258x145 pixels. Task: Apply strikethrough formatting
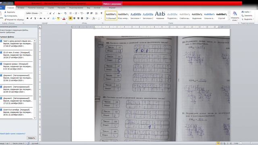(41, 19)
